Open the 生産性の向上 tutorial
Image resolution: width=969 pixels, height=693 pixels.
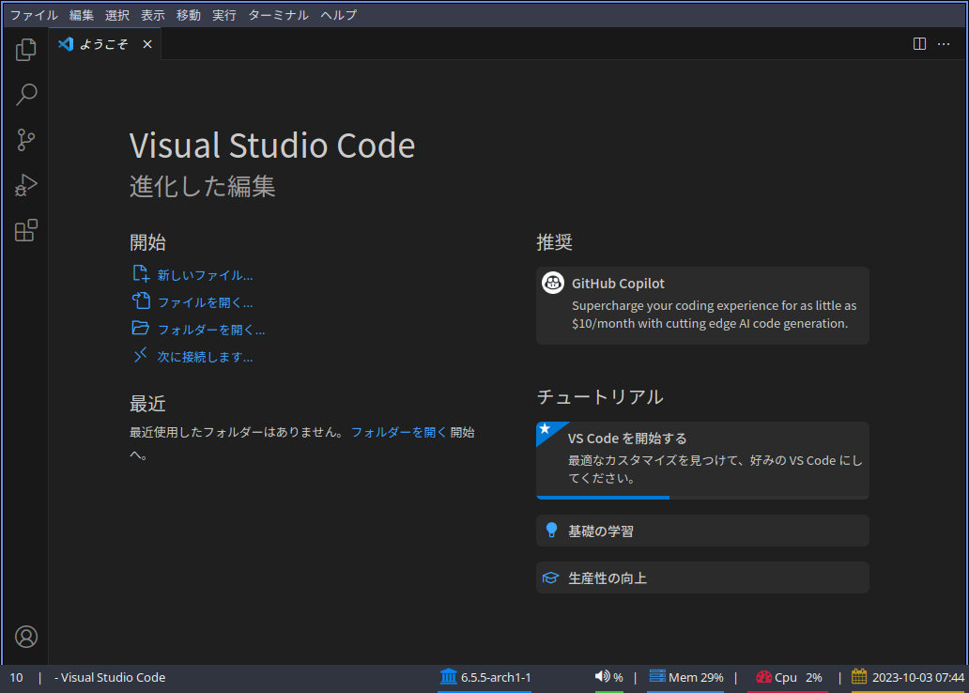pyautogui.click(x=702, y=577)
